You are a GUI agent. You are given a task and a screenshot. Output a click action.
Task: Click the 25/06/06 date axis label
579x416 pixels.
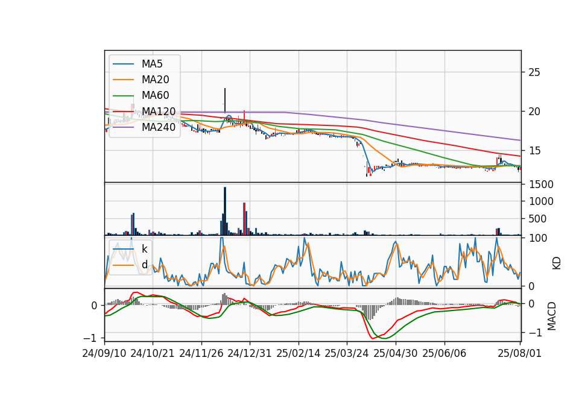tap(445, 353)
